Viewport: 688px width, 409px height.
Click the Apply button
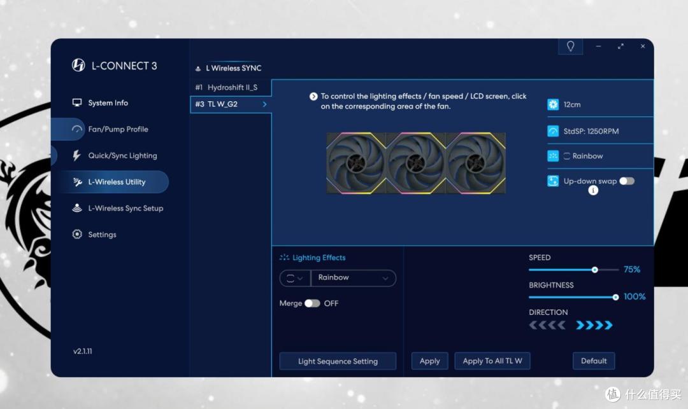pos(429,361)
